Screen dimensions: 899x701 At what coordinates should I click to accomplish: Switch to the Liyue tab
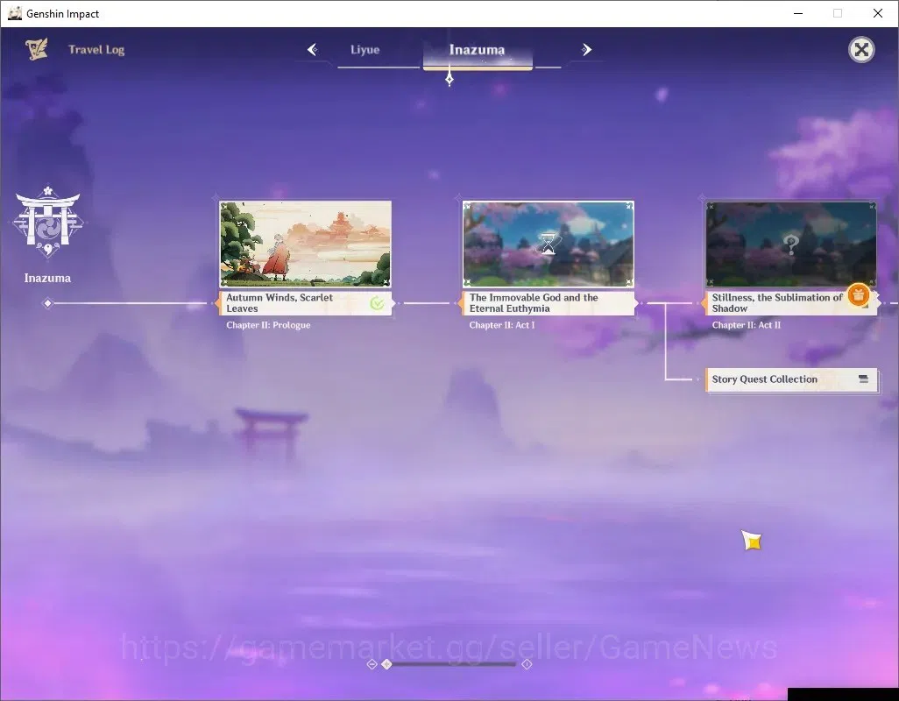[365, 50]
